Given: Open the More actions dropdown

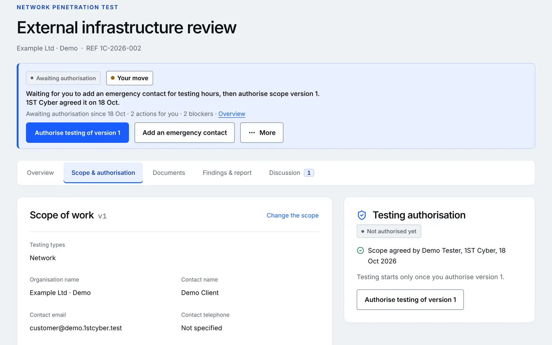Looking at the screenshot, I should click(262, 133).
